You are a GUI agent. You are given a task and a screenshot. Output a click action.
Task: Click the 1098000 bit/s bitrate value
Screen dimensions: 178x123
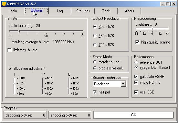click(63, 42)
